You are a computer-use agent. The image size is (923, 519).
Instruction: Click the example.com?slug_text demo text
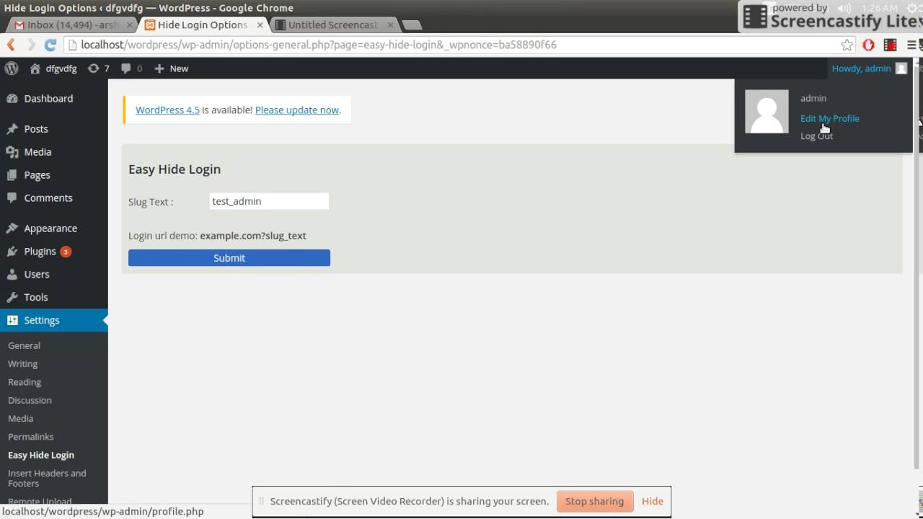click(253, 236)
